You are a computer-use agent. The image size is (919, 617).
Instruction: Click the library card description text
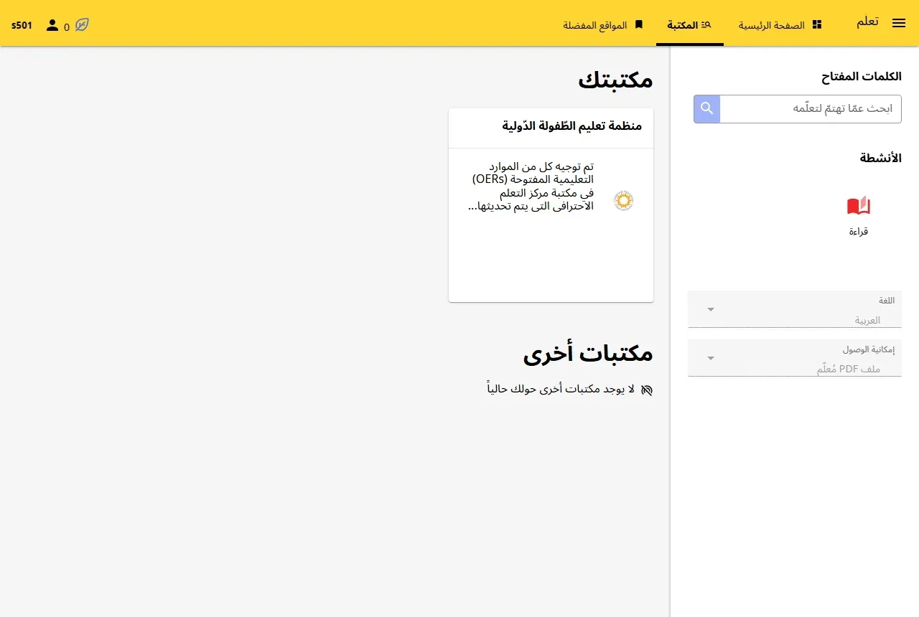click(x=531, y=187)
